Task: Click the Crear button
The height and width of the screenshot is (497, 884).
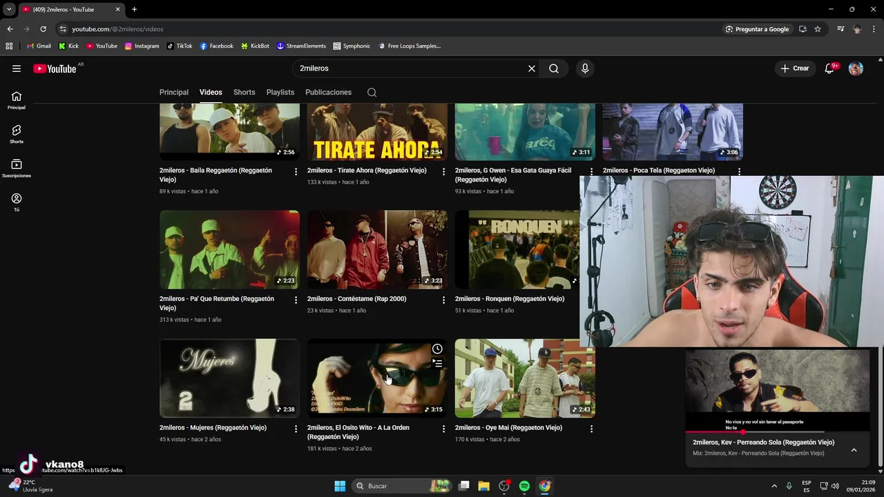Action: pyautogui.click(x=794, y=68)
